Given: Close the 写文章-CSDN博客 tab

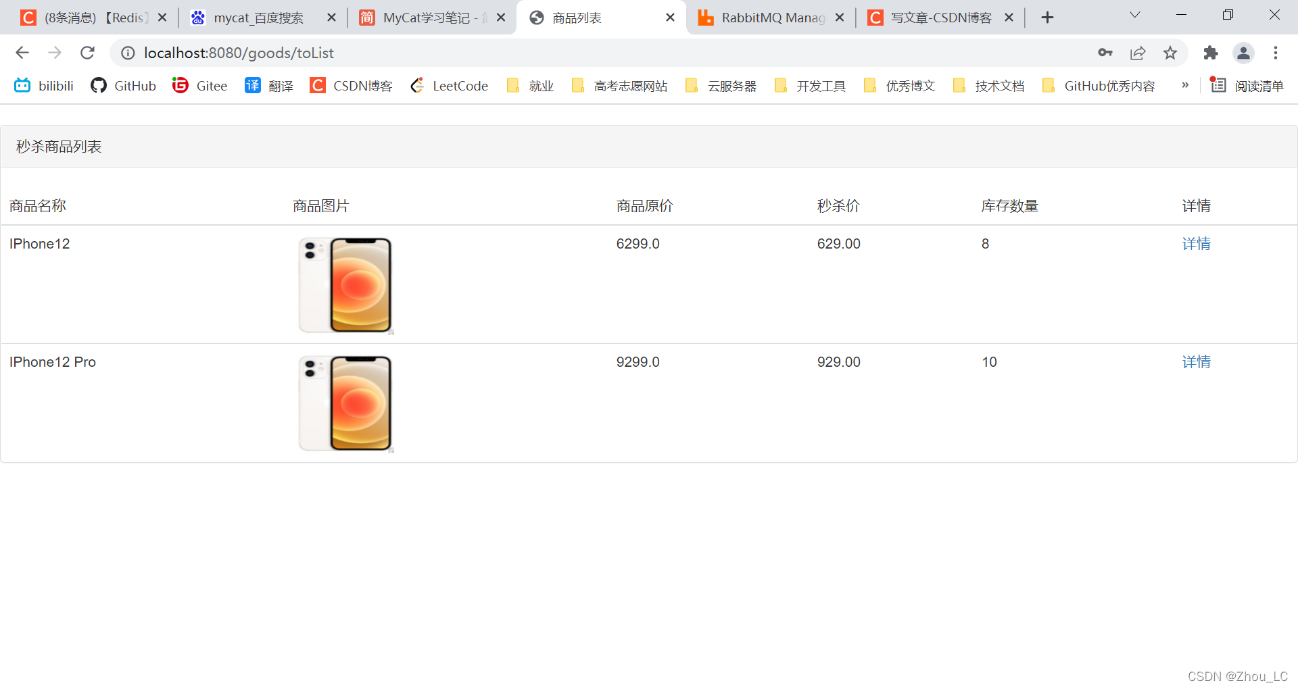Looking at the screenshot, I should pyautogui.click(x=1009, y=18).
